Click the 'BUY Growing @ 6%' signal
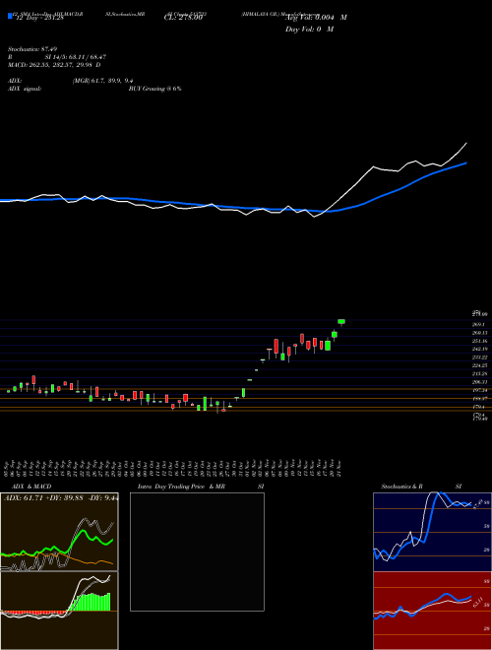The width and height of the screenshot is (492, 650). click(154, 89)
